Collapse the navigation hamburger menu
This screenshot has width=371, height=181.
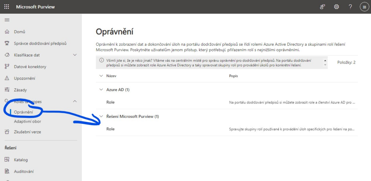[x=7, y=20]
